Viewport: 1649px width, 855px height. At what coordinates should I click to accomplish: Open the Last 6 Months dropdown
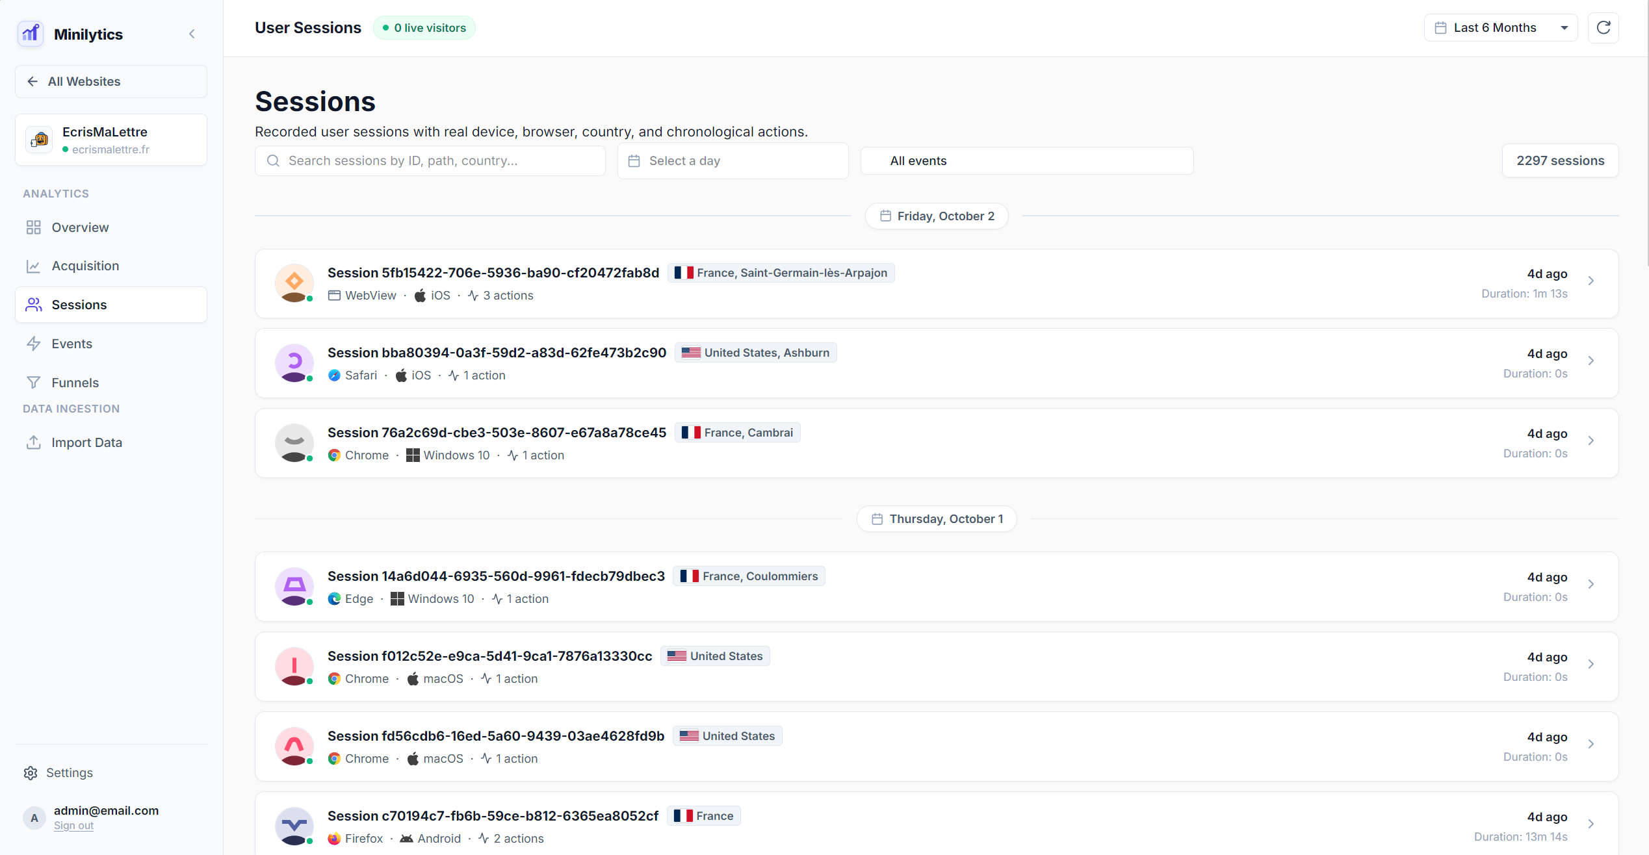tap(1501, 28)
